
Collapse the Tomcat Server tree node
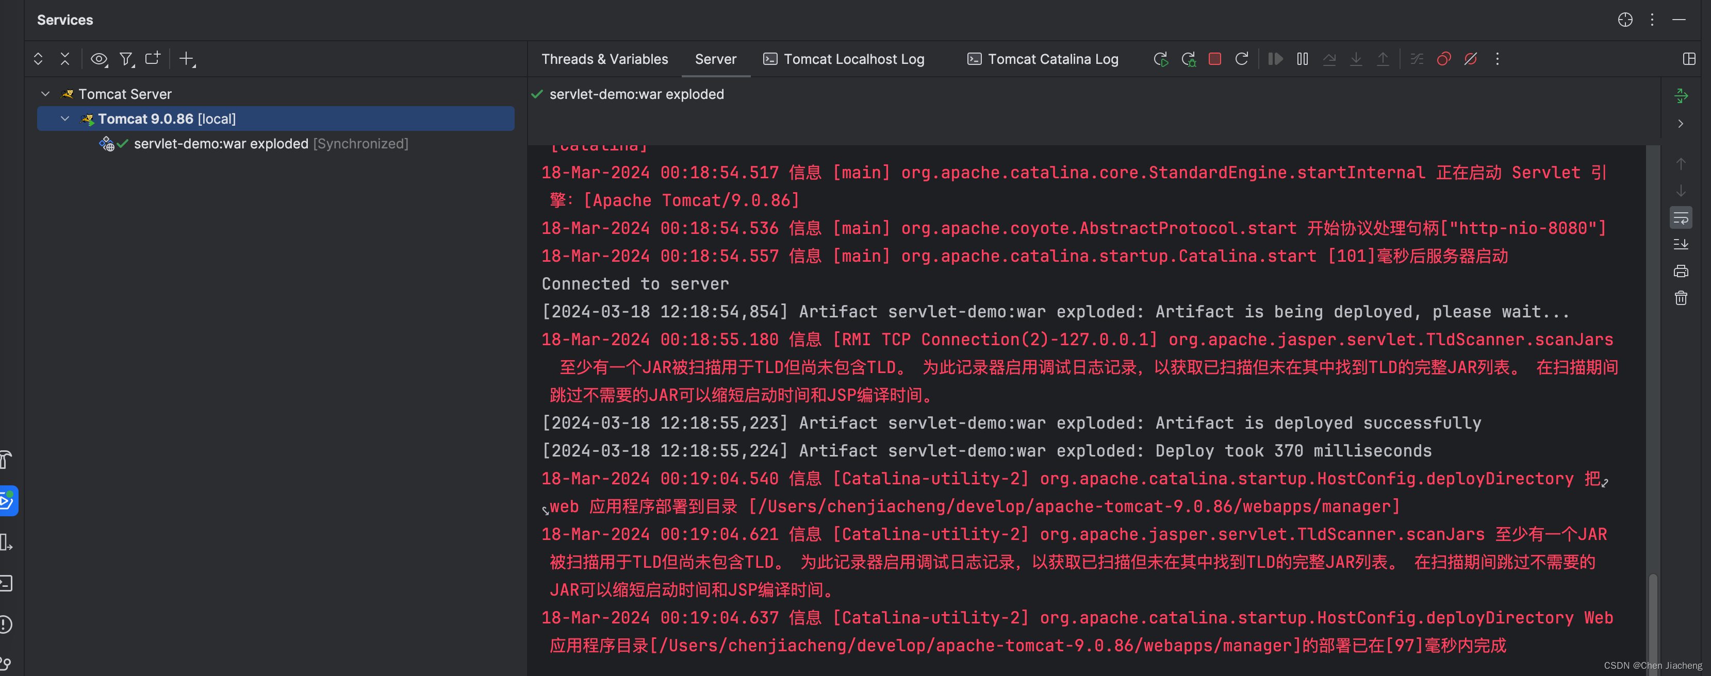pos(45,94)
